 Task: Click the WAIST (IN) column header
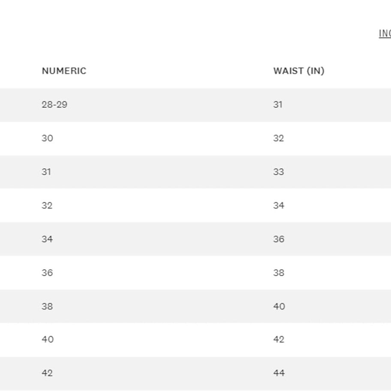click(x=299, y=71)
